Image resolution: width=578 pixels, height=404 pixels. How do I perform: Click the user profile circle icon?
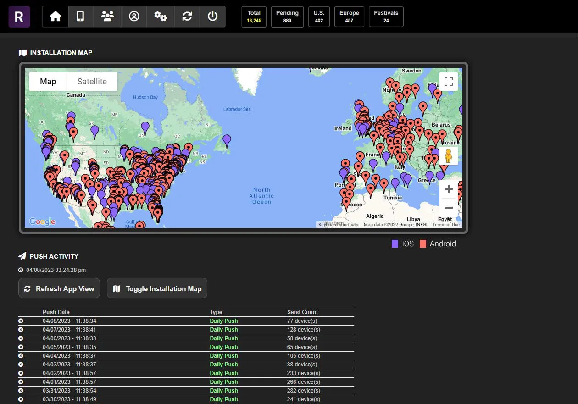click(134, 17)
